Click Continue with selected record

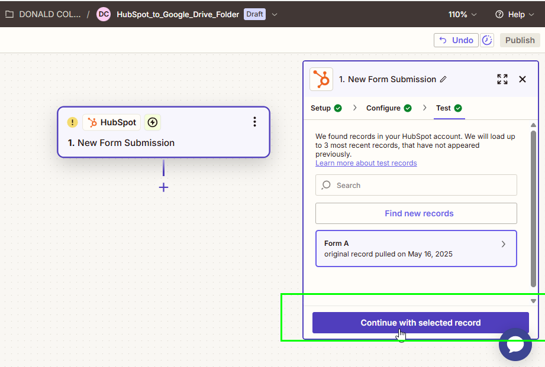point(421,323)
